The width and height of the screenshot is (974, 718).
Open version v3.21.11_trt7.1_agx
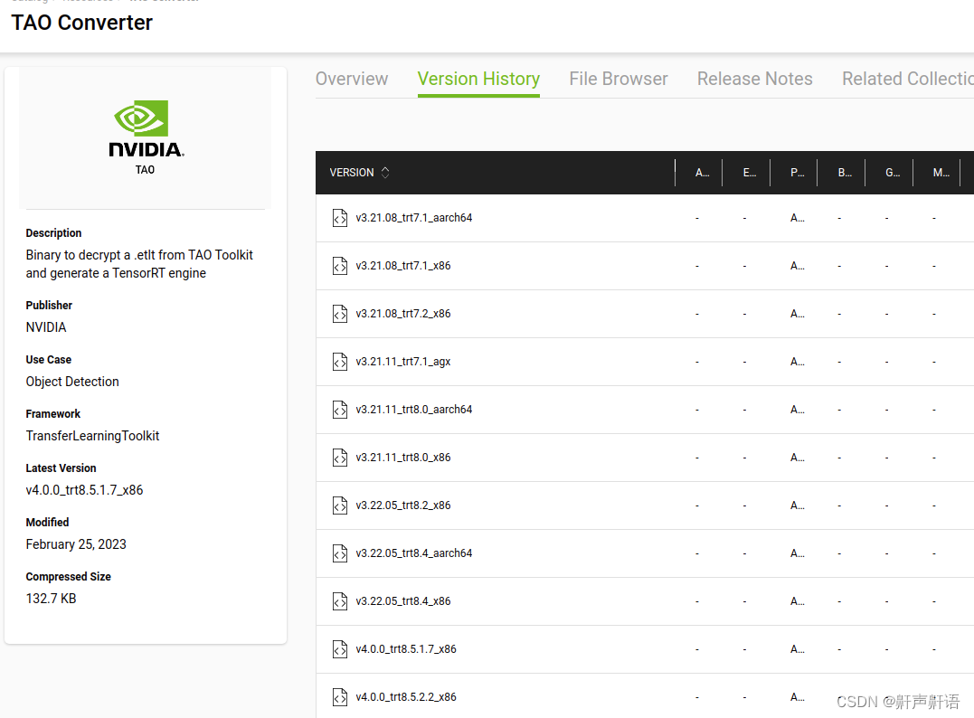click(x=403, y=362)
